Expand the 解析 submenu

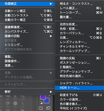click(x=27, y=92)
